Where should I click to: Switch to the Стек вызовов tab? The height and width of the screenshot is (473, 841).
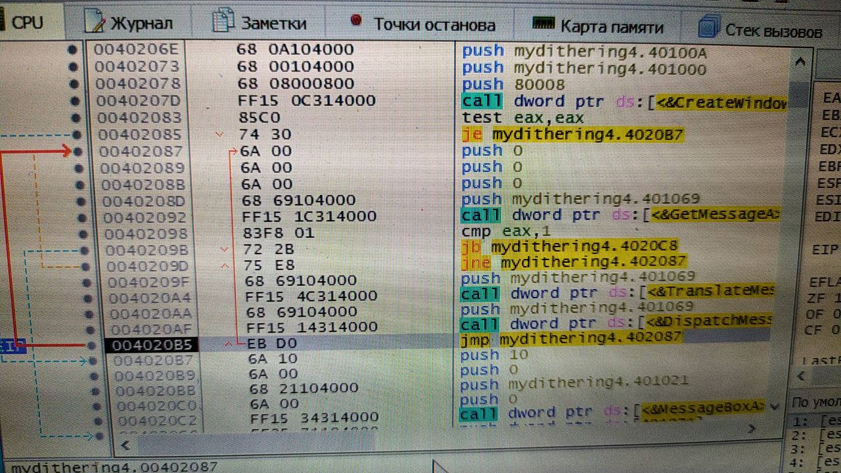[x=761, y=30]
